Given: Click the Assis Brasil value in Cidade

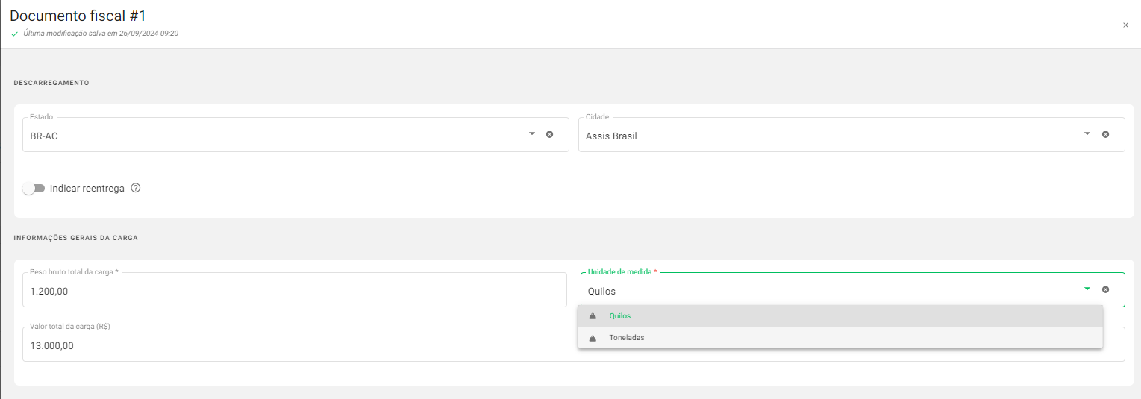Looking at the screenshot, I should tap(611, 136).
